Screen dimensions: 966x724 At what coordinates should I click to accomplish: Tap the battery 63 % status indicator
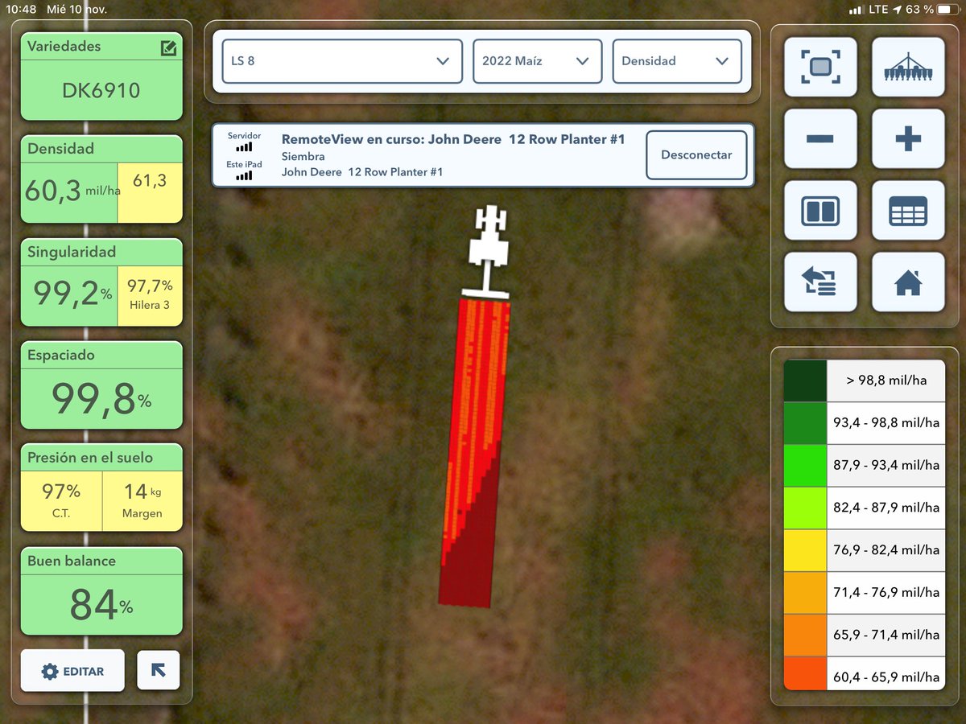point(931,10)
